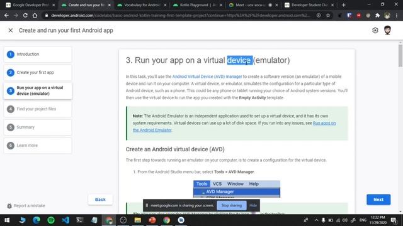
Task: Click the ENG language indicator
Action: (x=363, y=220)
